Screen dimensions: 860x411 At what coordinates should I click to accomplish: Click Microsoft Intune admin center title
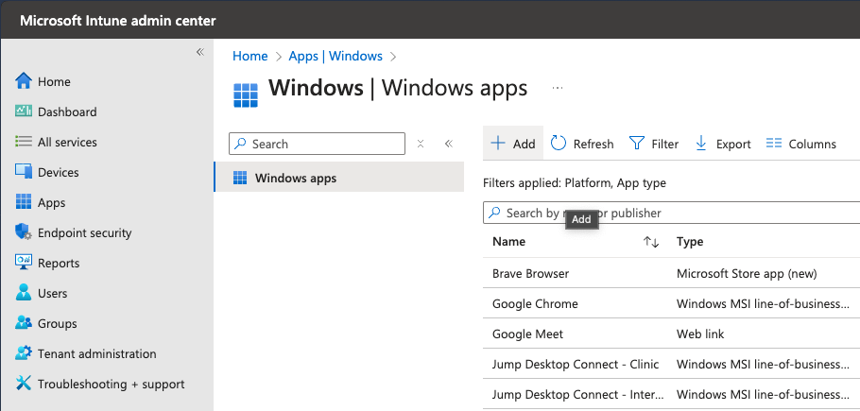(x=118, y=21)
